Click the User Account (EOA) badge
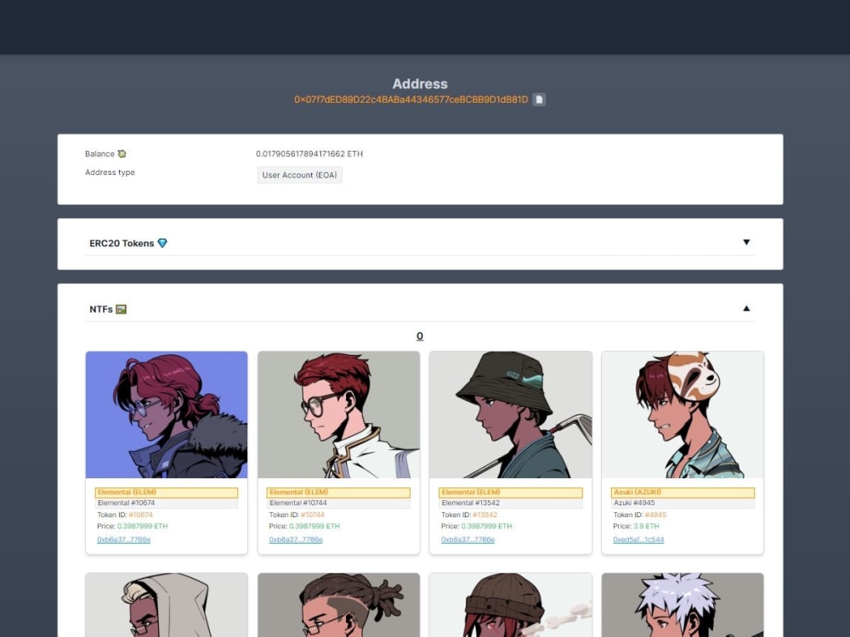Screen dimensions: 850x637 [300, 175]
